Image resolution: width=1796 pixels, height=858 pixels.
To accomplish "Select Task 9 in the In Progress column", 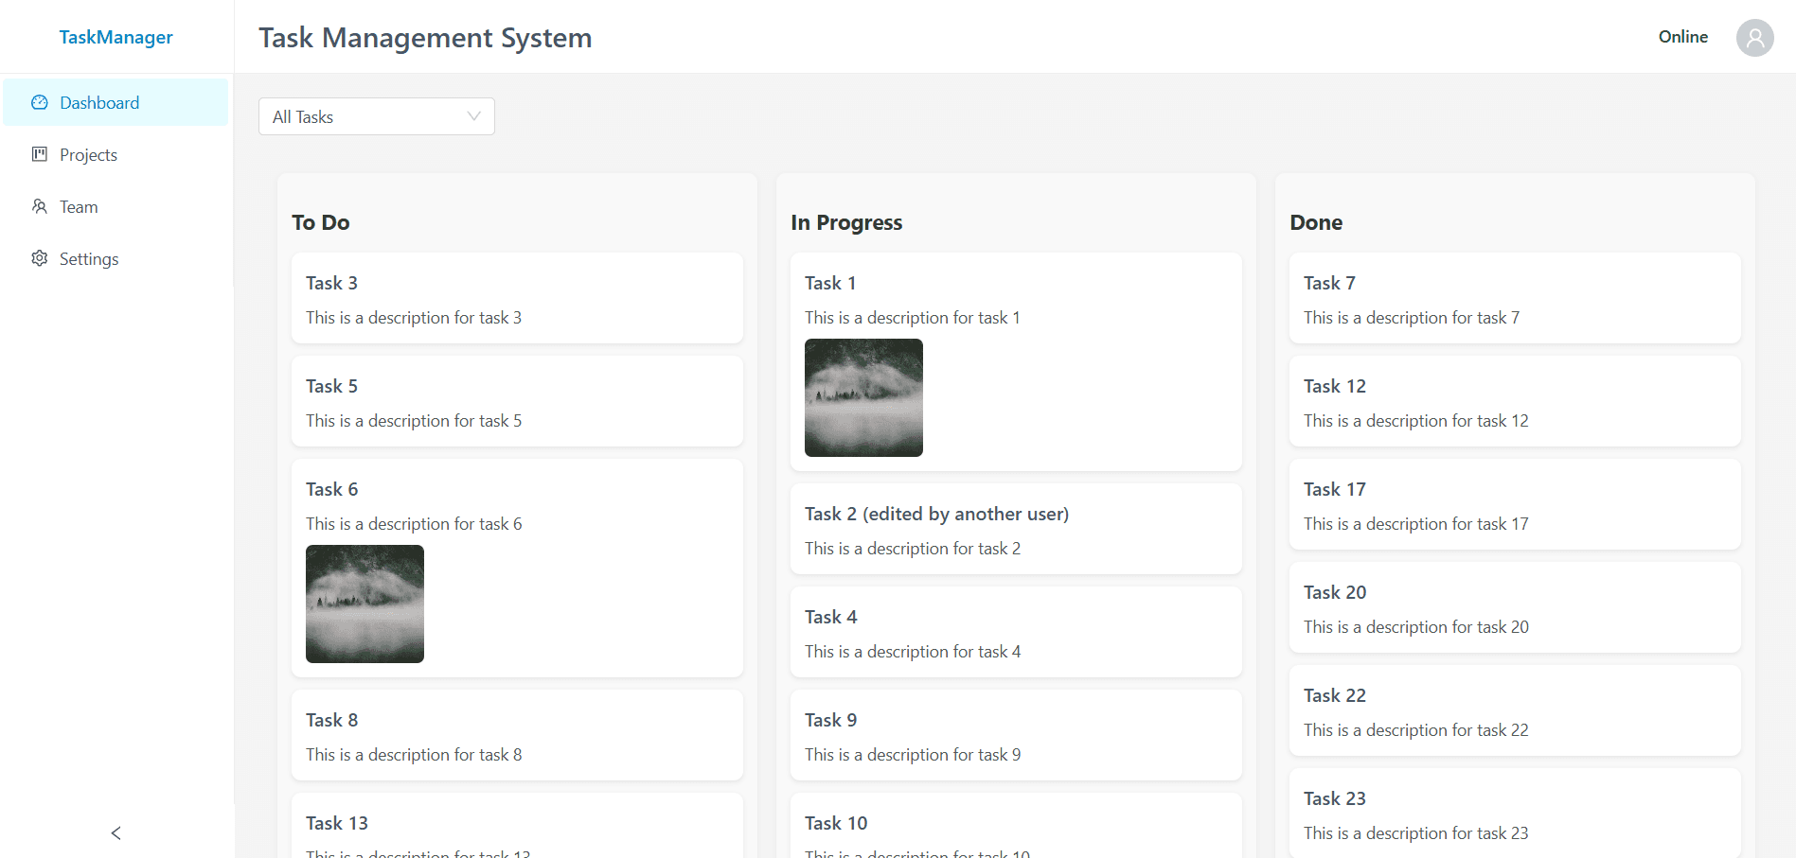I will click(1015, 735).
